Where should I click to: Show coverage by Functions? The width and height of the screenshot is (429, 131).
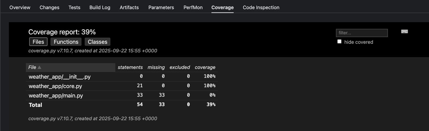click(x=66, y=42)
